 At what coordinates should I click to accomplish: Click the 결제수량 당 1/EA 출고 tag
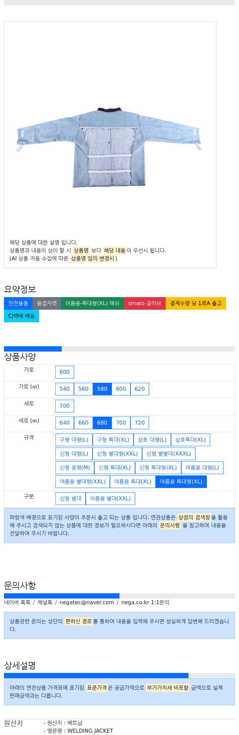(196, 303)
